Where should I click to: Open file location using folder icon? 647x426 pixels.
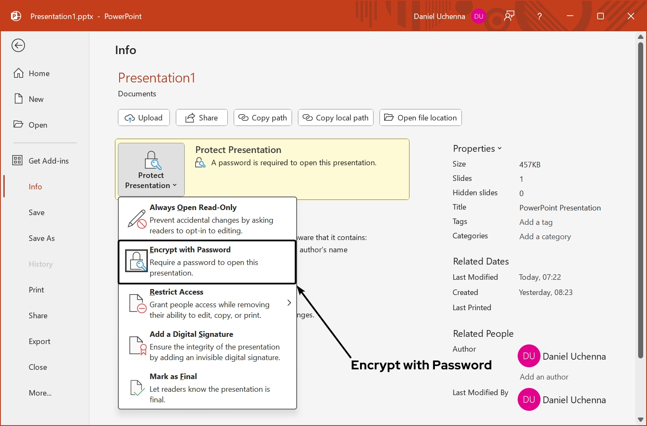tap(389, 117)
